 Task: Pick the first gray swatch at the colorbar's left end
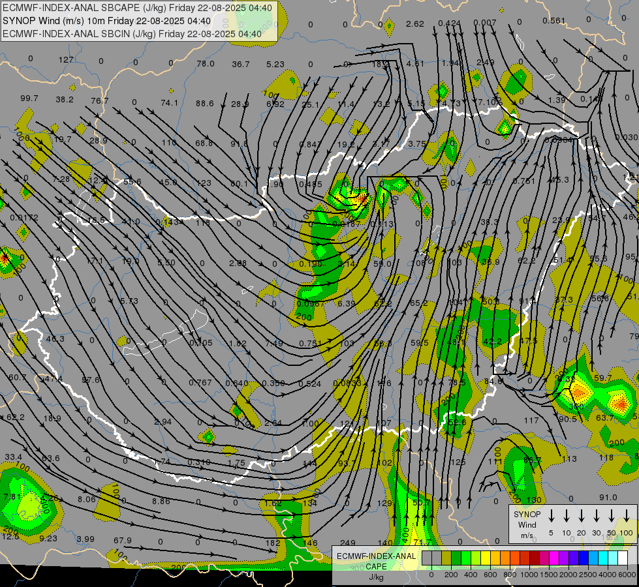[427, 558]
